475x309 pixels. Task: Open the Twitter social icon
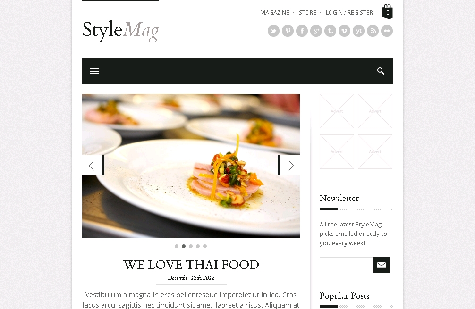tap(273, 31)
